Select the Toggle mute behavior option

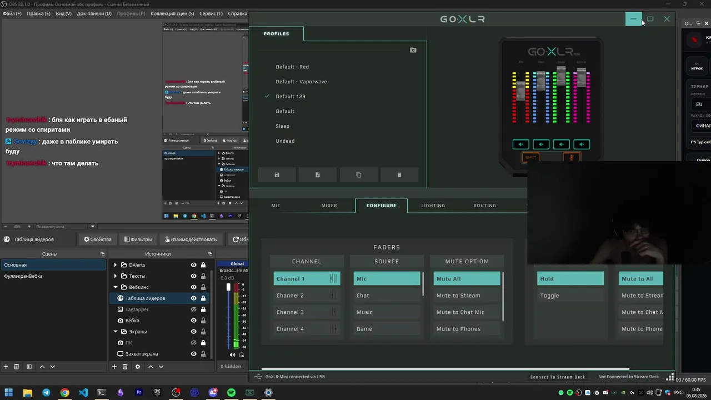click(x=570, y=296)
